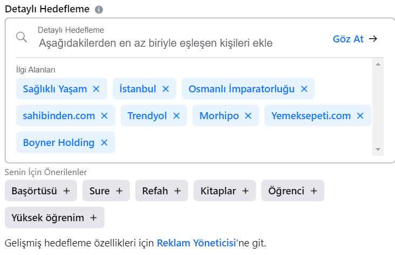Screen dimensions: 395x255
Task: Add the Başörtüsü suggestion
Action: (x=41, y=191)
